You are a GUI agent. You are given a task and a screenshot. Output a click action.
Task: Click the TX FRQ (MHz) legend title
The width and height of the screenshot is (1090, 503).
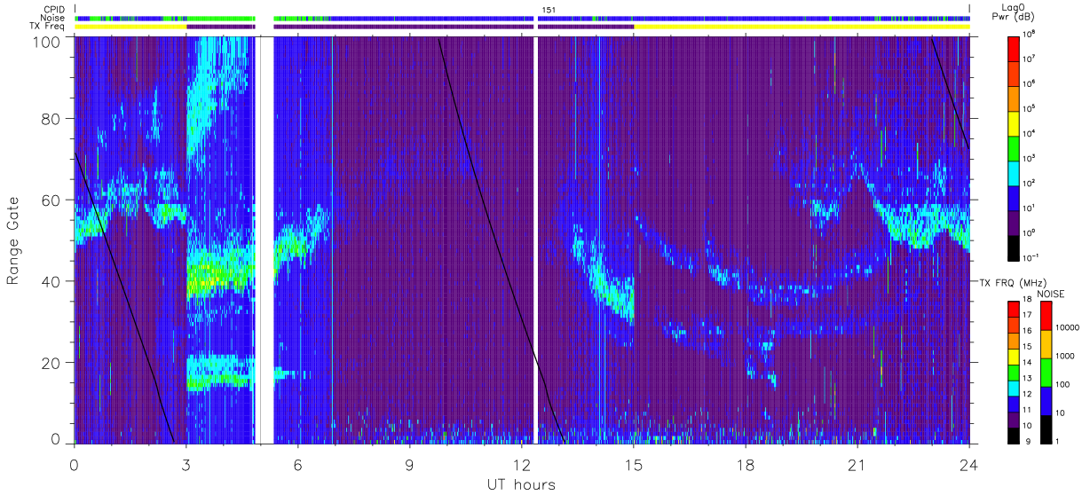pos(1013,282)
